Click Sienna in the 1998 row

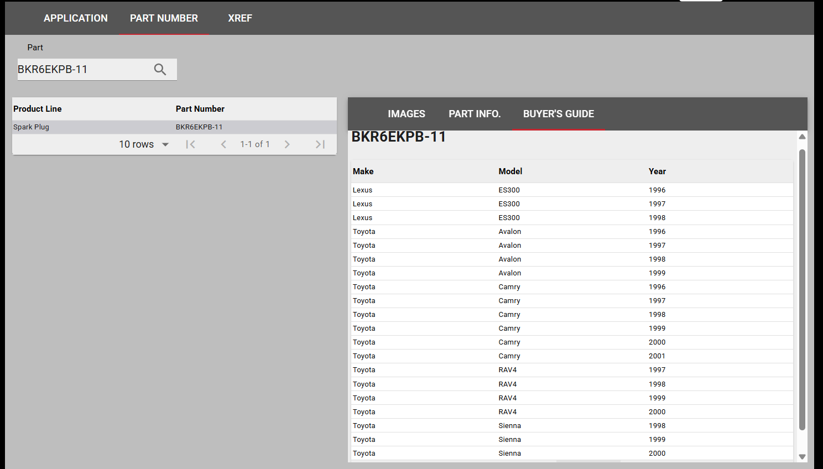(x=510, y=426)
